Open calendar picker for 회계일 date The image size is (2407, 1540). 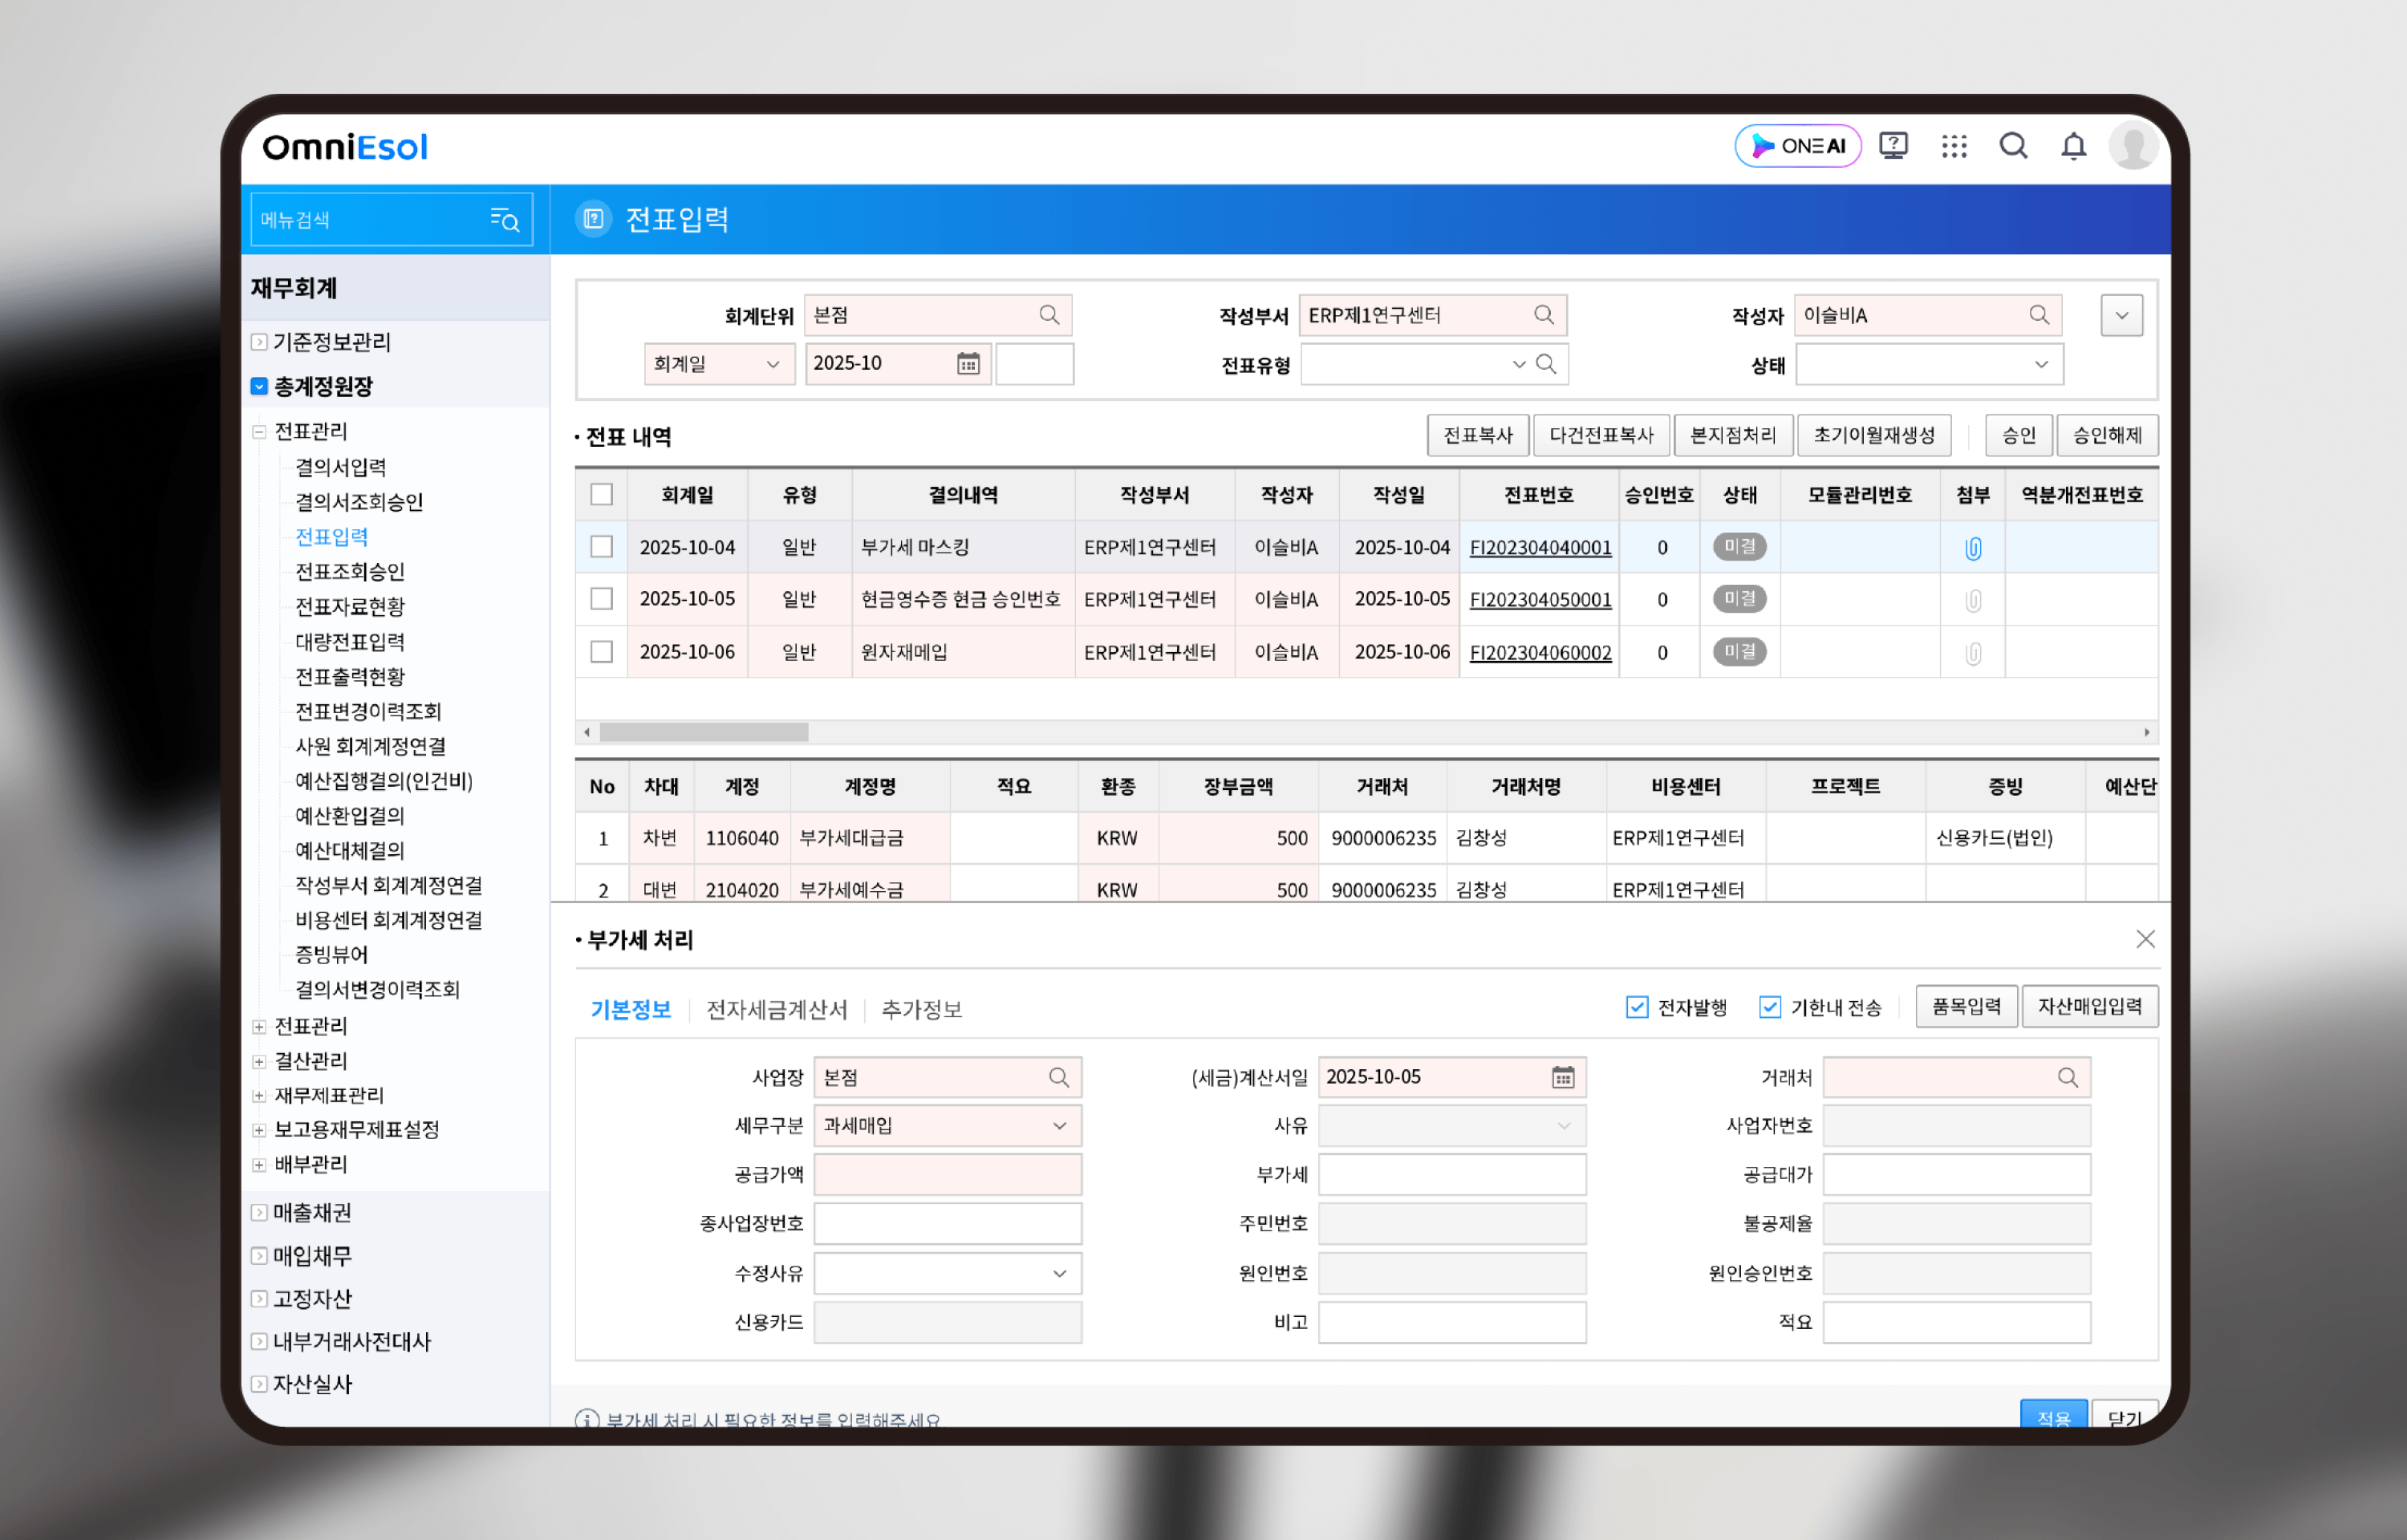(x=967, y=364)
